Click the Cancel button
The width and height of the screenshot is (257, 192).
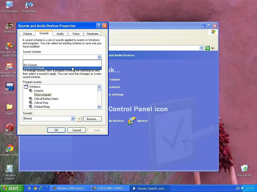coord(77,130)
